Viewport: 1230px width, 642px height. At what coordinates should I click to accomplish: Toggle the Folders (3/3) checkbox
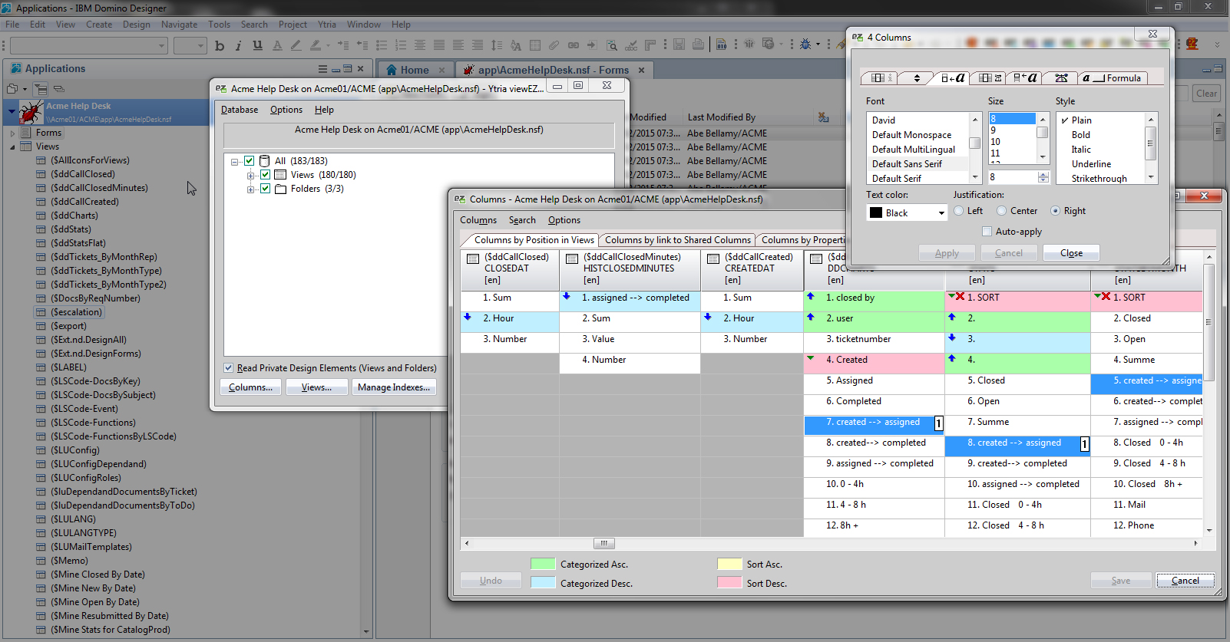[x=265, y=189]
